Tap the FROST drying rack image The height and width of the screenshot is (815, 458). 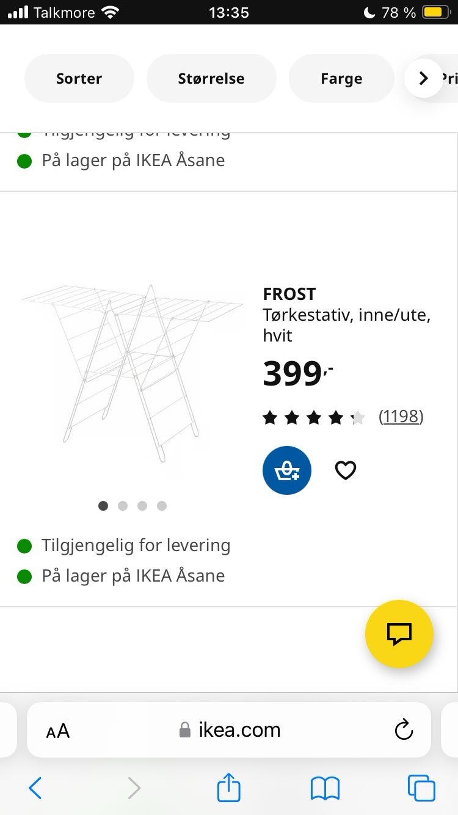(x=132, y=371)
